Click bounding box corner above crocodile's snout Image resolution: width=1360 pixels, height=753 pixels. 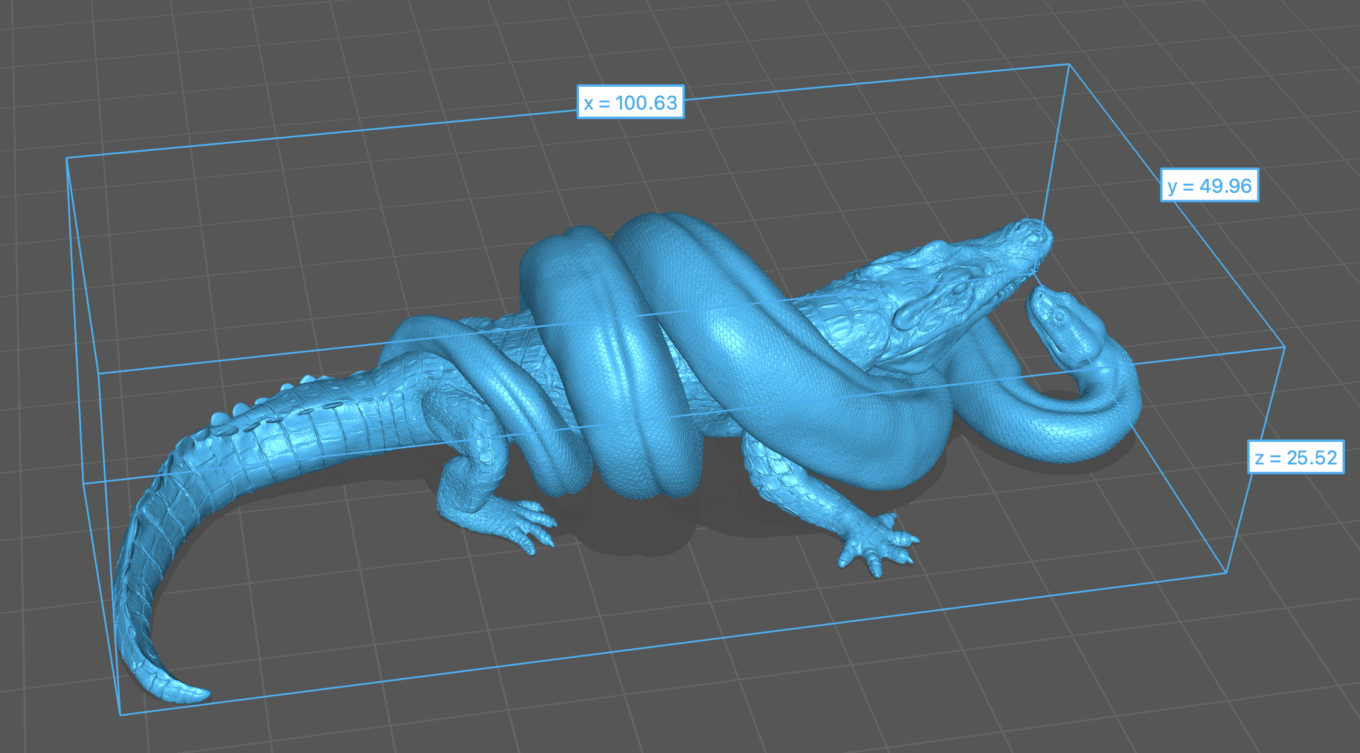1068,64
